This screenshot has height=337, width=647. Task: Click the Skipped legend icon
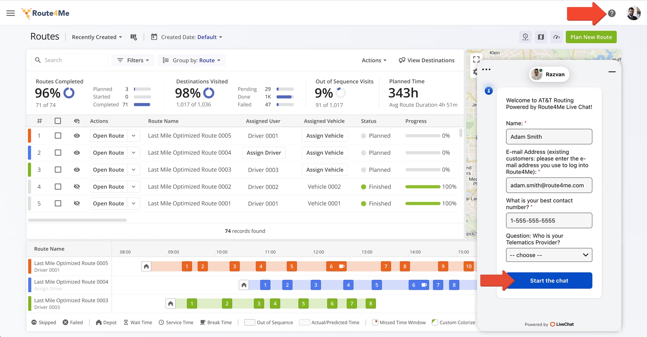[x=34, y=322]
